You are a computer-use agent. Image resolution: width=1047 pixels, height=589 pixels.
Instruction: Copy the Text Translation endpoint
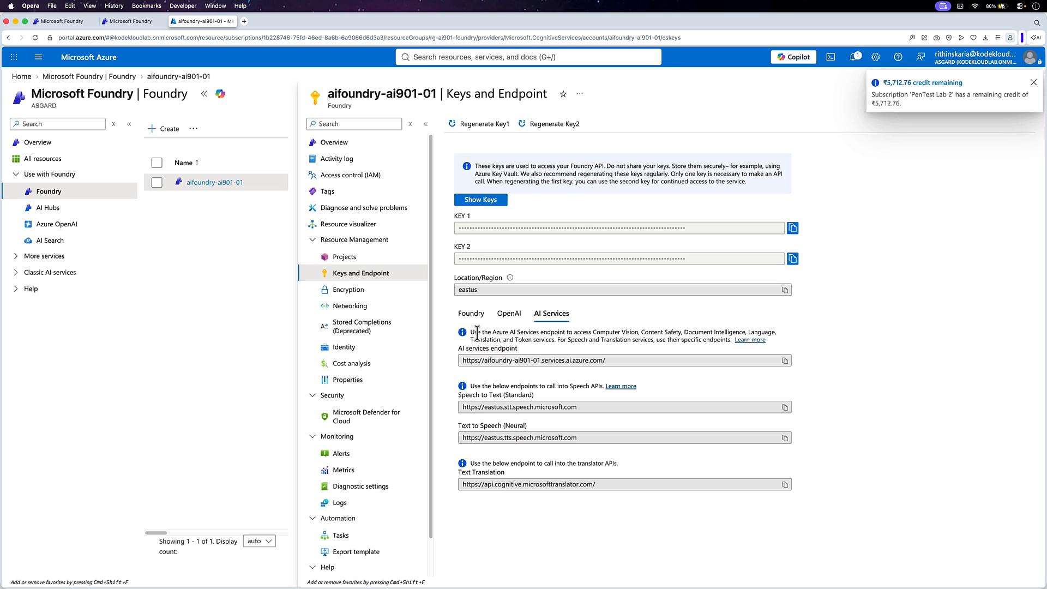(x=785, y=485)
